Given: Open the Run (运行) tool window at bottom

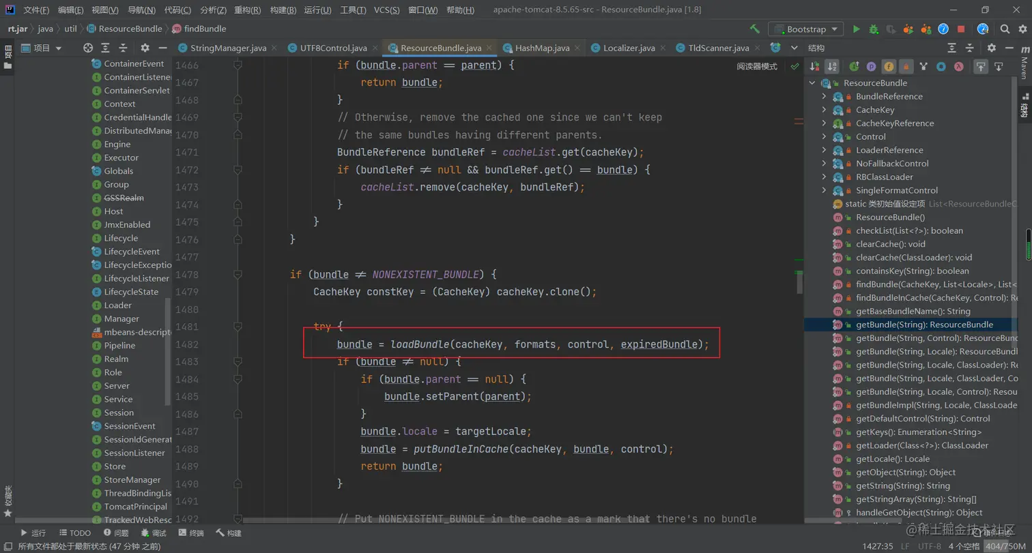Looking at the screenshot, I should (33, 533).
